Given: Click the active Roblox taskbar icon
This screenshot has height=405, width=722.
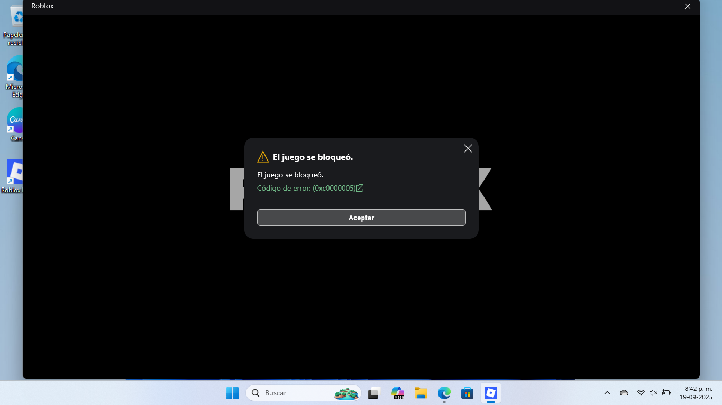Looking at the screenshot, I should point(490,393).
